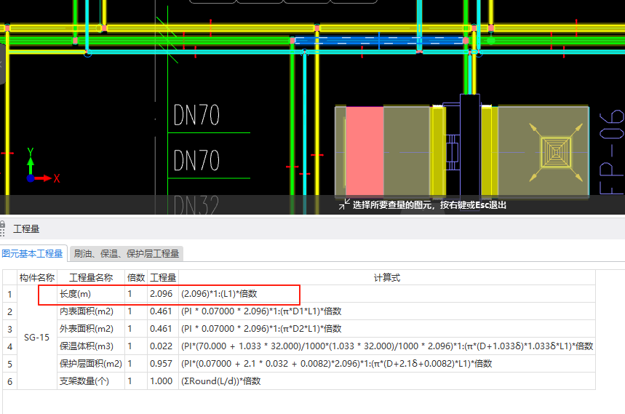Click the 0.957 protective layer area value
Screen dimensions: 625x414
(161, 364)
